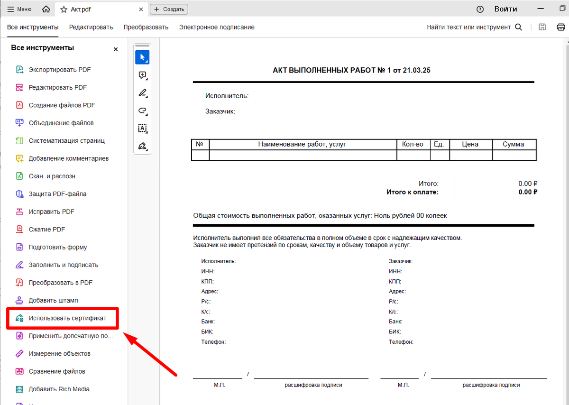This screenshot has height=405, width=569.
Task: Click the Преобразовать в PDF icon
Action: (x=19, y=283)
